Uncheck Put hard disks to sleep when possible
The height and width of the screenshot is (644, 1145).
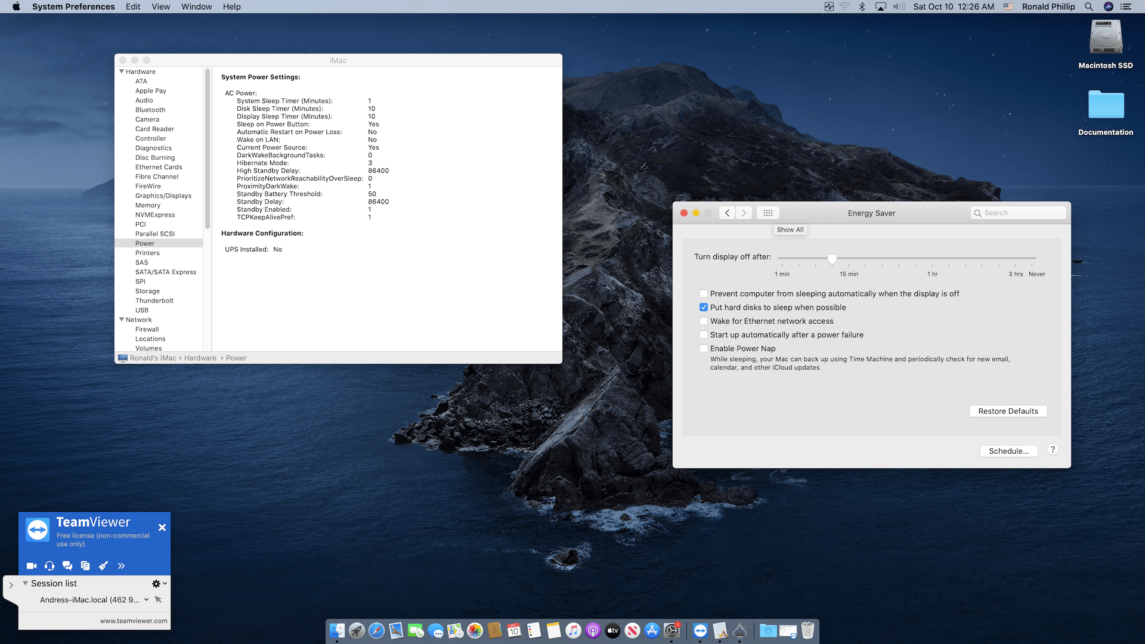(x=704, y=307)
